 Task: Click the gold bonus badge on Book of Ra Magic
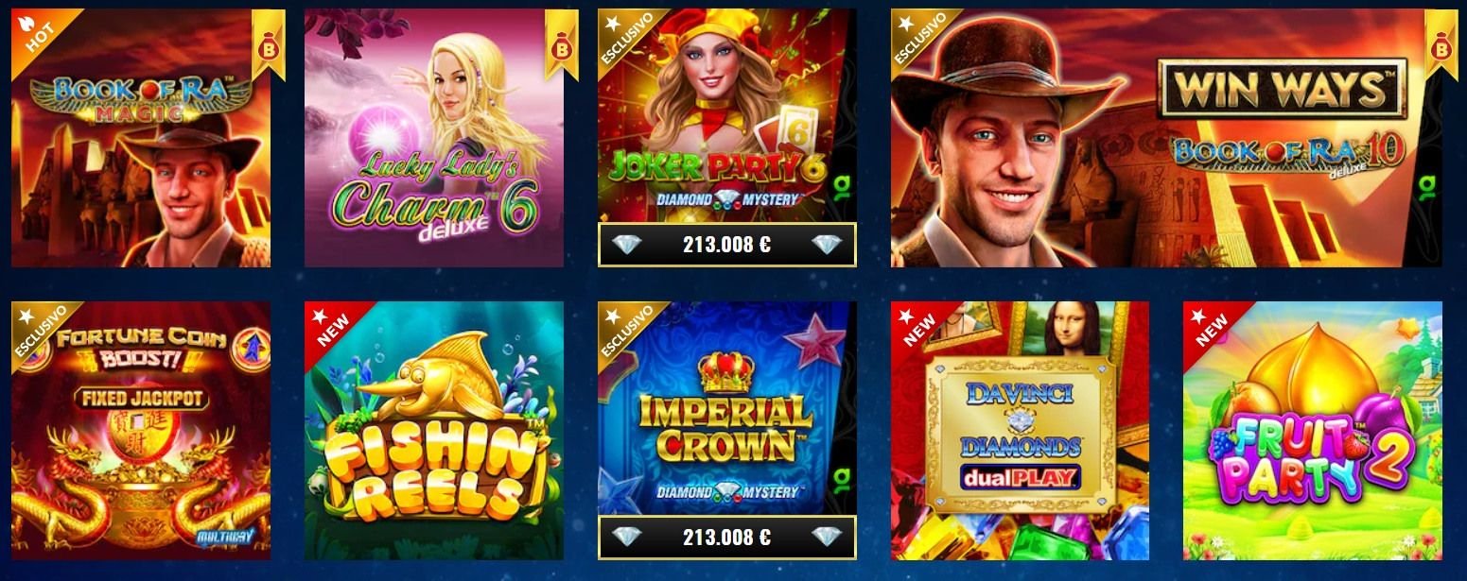[269, 43]
